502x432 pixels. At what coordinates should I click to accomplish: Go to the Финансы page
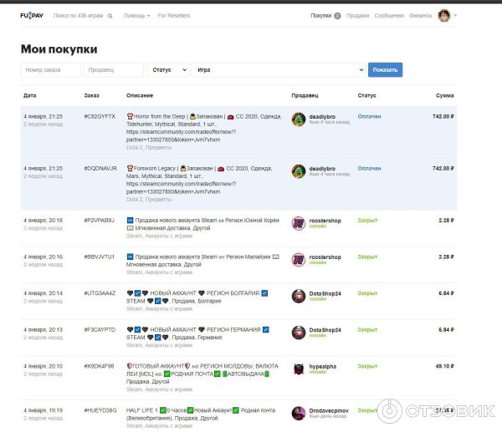pos(421,15)
